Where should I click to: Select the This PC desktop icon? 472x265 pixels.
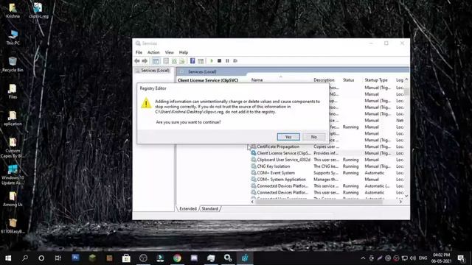(x=13, y=38)
